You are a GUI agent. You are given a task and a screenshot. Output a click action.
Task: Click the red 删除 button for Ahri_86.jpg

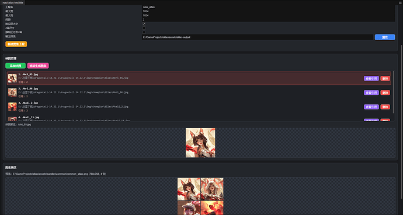coord(385,93)
